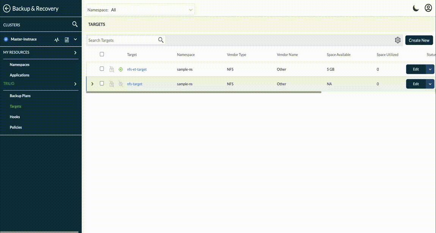Open Hooks from the sidebar
The height and width of the screenshot is (233, 436).
(x=15, y=117)
